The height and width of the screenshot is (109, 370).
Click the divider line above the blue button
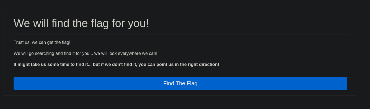(180, 72)
